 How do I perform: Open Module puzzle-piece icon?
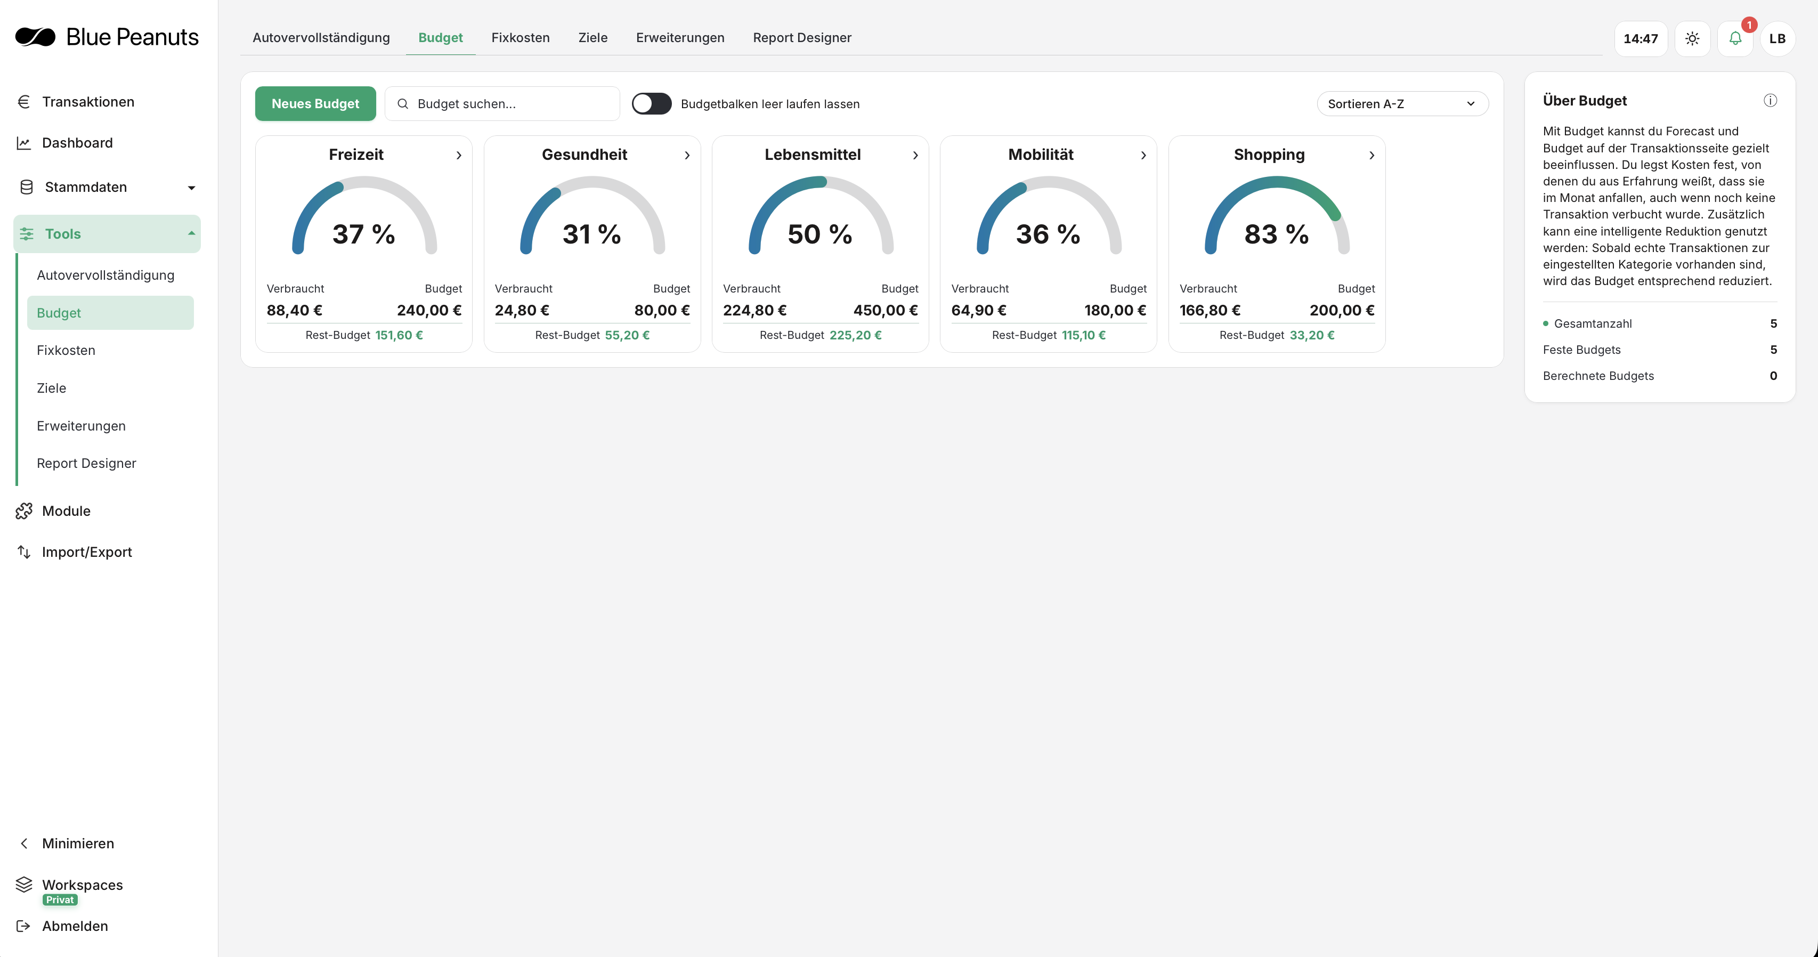24,511
